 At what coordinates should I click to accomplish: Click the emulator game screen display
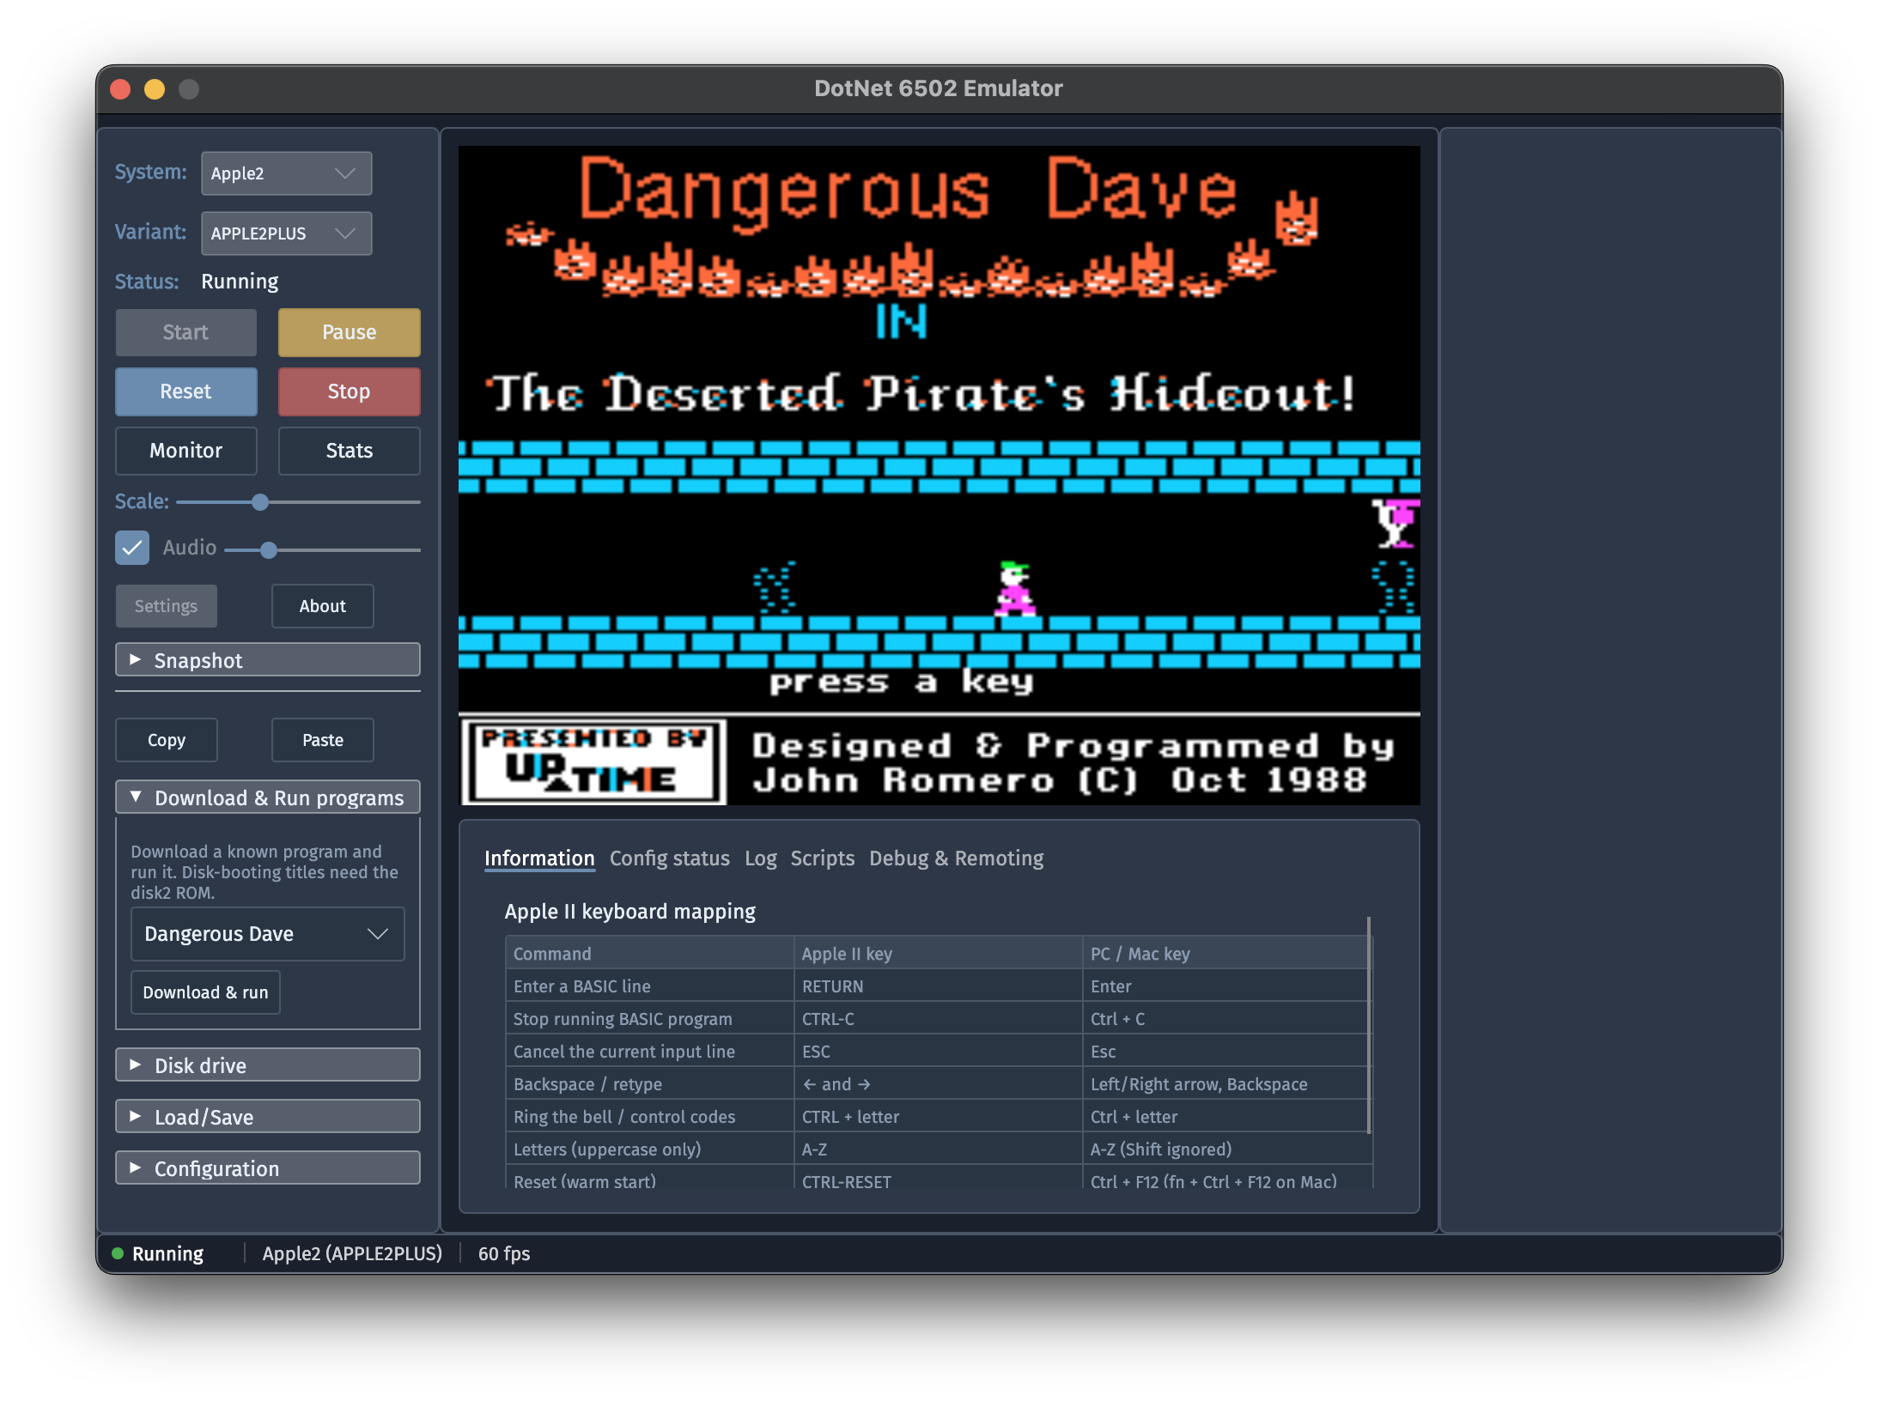[939, 475]
